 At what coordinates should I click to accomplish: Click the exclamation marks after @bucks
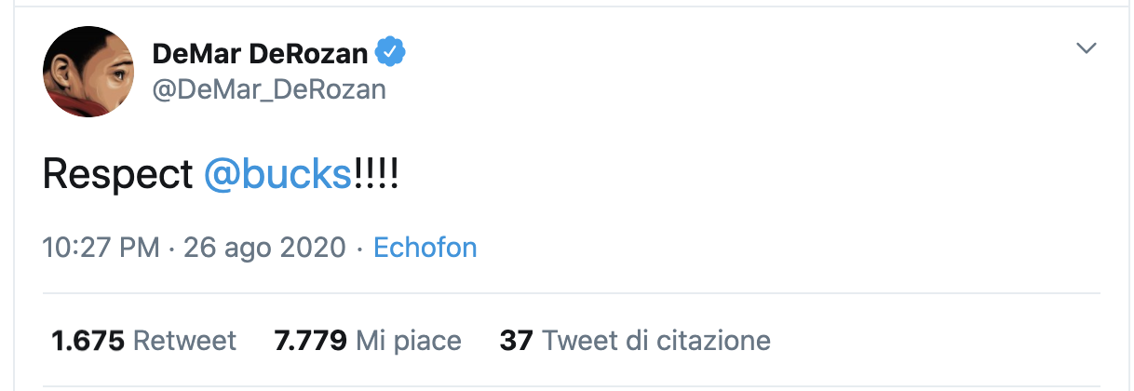[x=376, y=175]
